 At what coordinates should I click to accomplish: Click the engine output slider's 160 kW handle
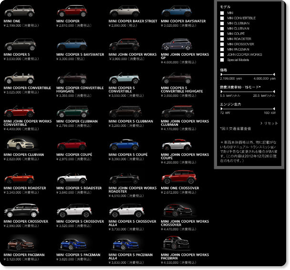274,109
